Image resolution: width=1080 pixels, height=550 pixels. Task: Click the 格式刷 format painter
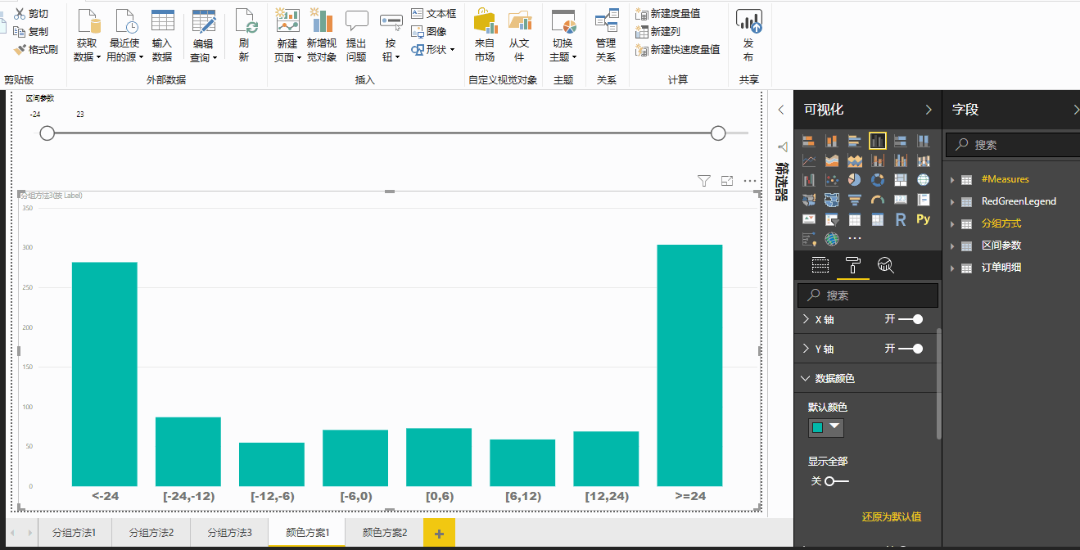36,49
